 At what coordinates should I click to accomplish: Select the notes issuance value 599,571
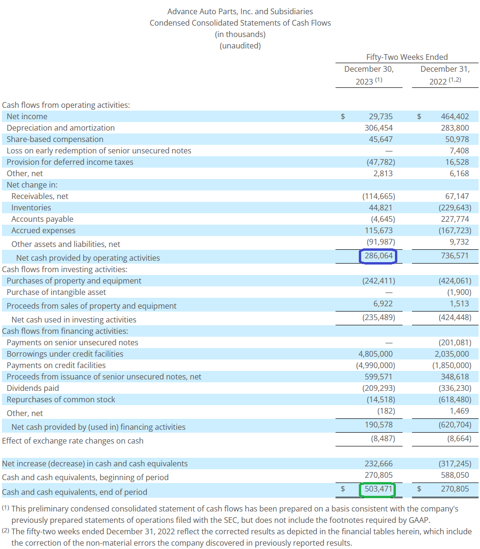coord(378,377)
